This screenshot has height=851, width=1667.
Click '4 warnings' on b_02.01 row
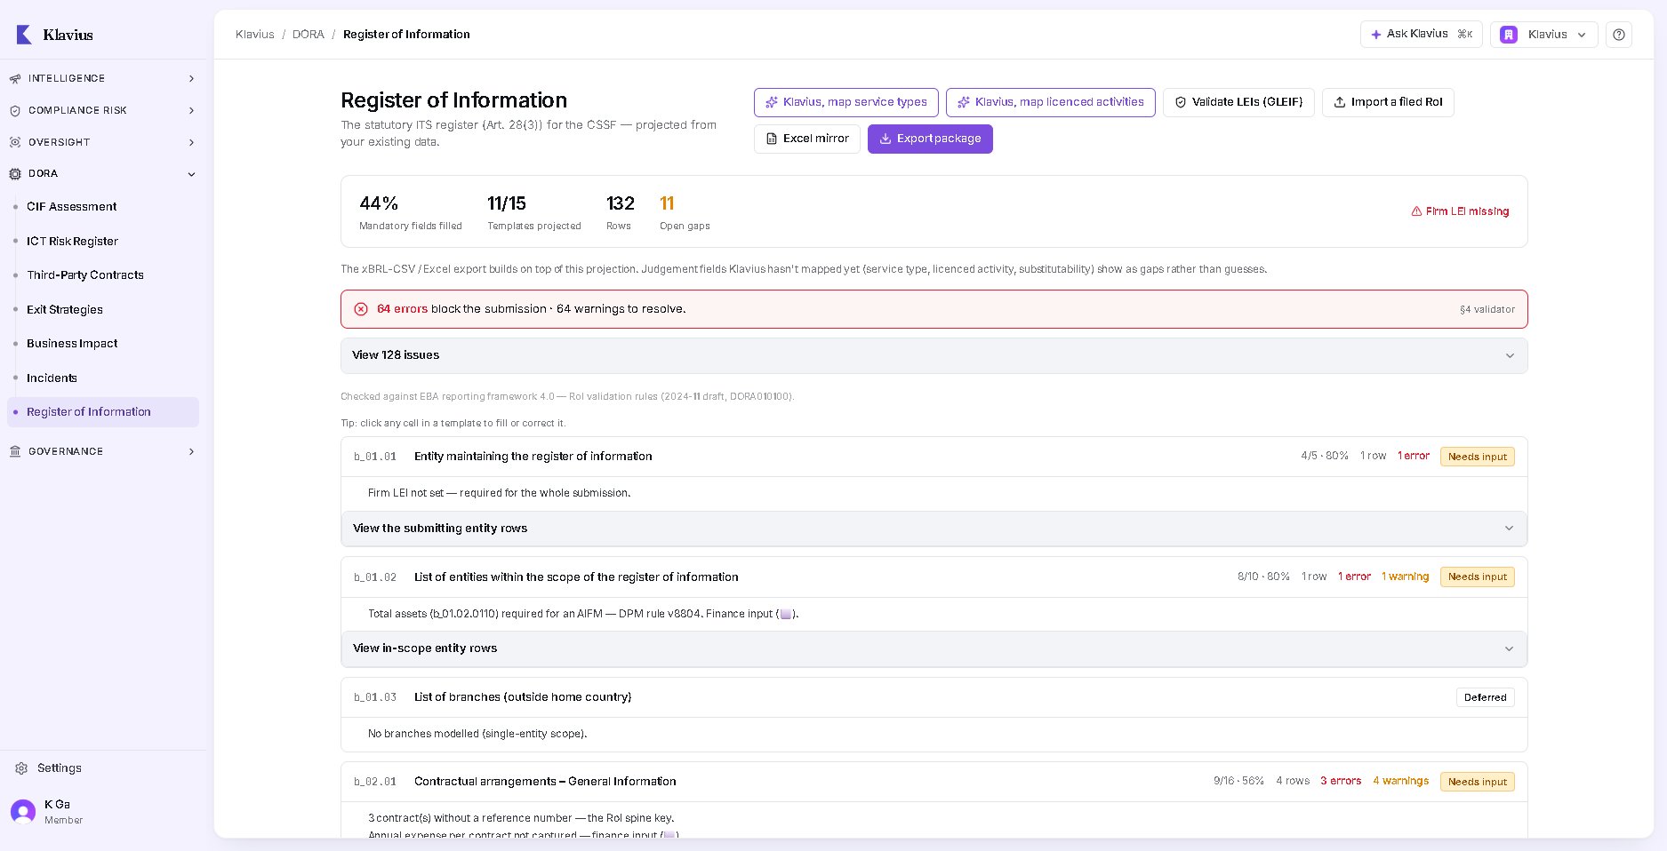pos(1401,781)
